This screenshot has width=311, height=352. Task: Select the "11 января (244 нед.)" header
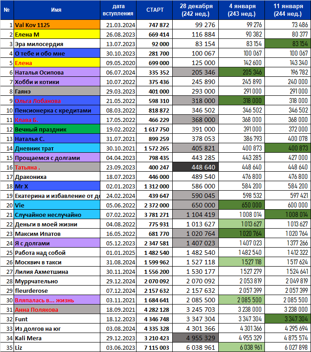coord(288,10)
